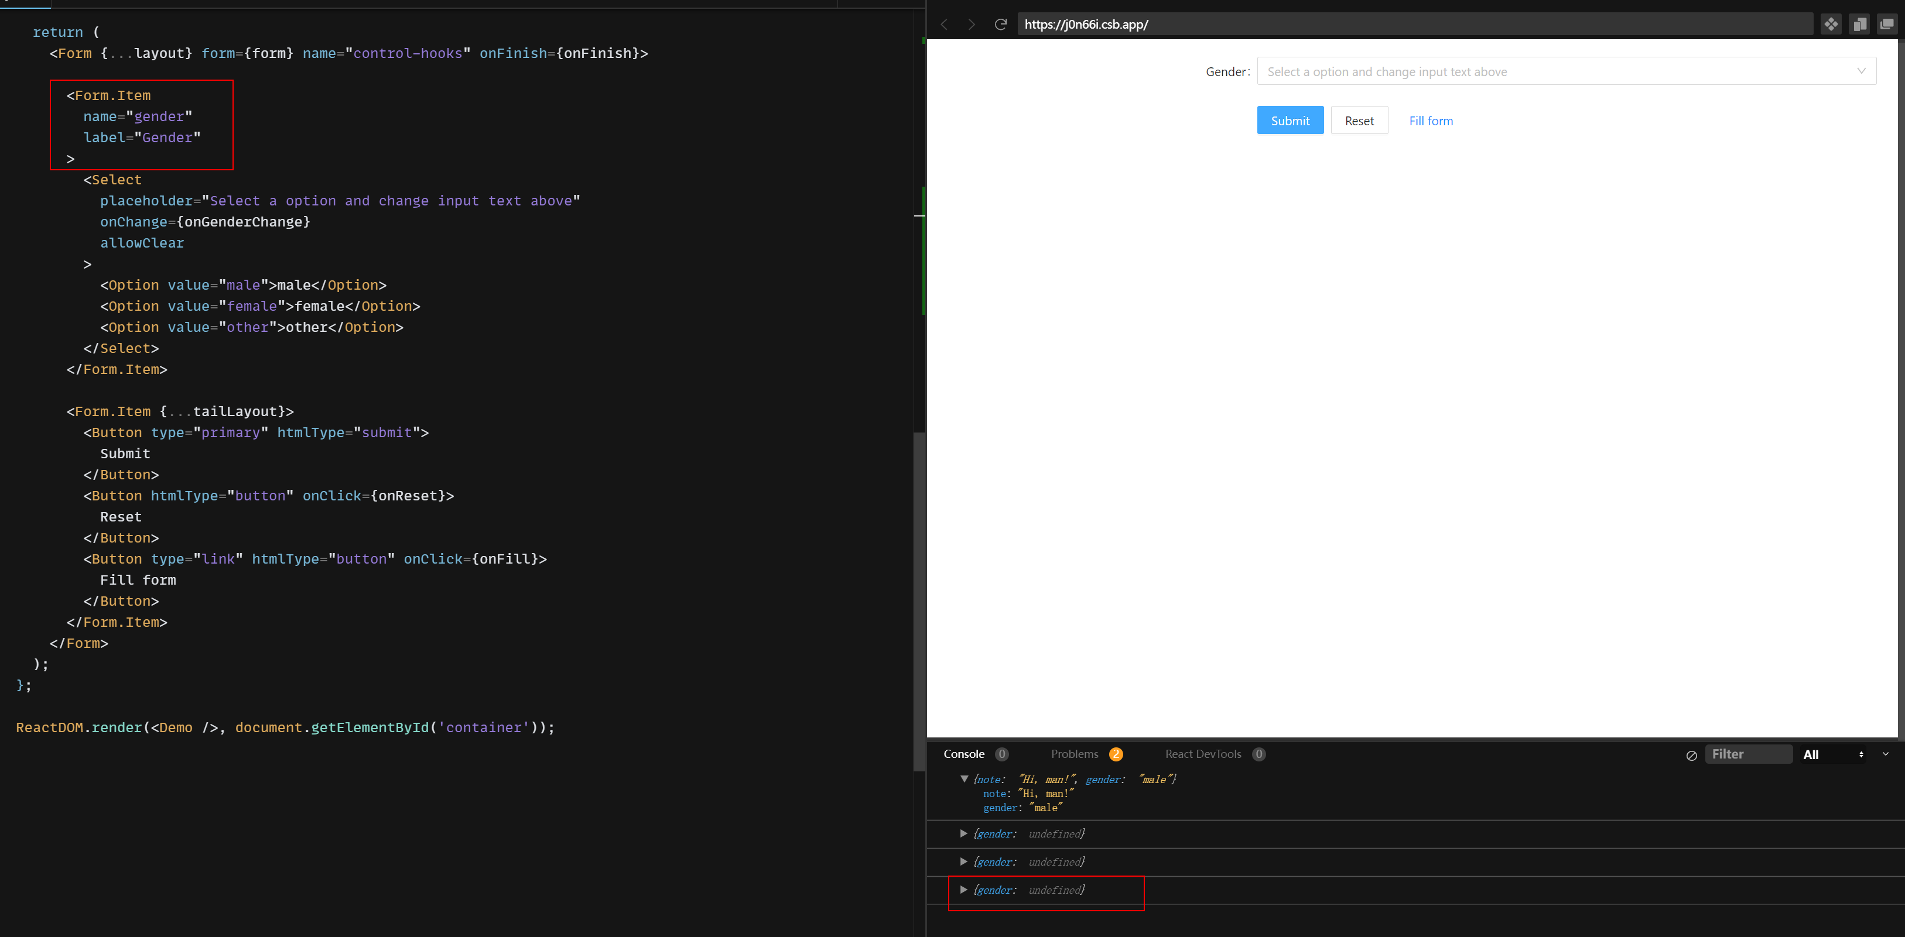Screen dimensions: 1905x937
Task: Open the console options chevron on far right
Action: pyautogui.click(x=1885, y=754)
